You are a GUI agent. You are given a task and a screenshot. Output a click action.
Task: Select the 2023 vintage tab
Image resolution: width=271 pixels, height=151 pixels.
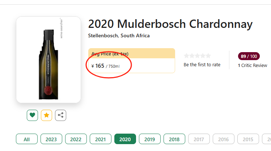pos(51,139)
